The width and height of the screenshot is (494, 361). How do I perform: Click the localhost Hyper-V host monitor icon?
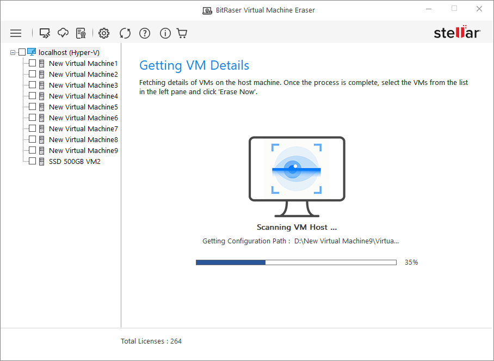tap(32, 52)
